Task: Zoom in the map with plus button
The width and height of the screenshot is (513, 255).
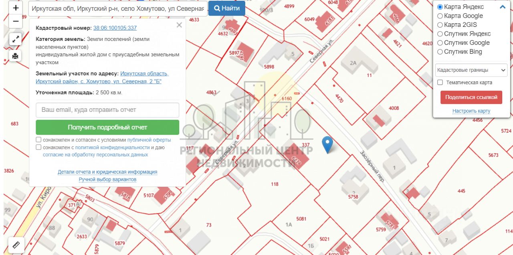Action: point(16,8)
